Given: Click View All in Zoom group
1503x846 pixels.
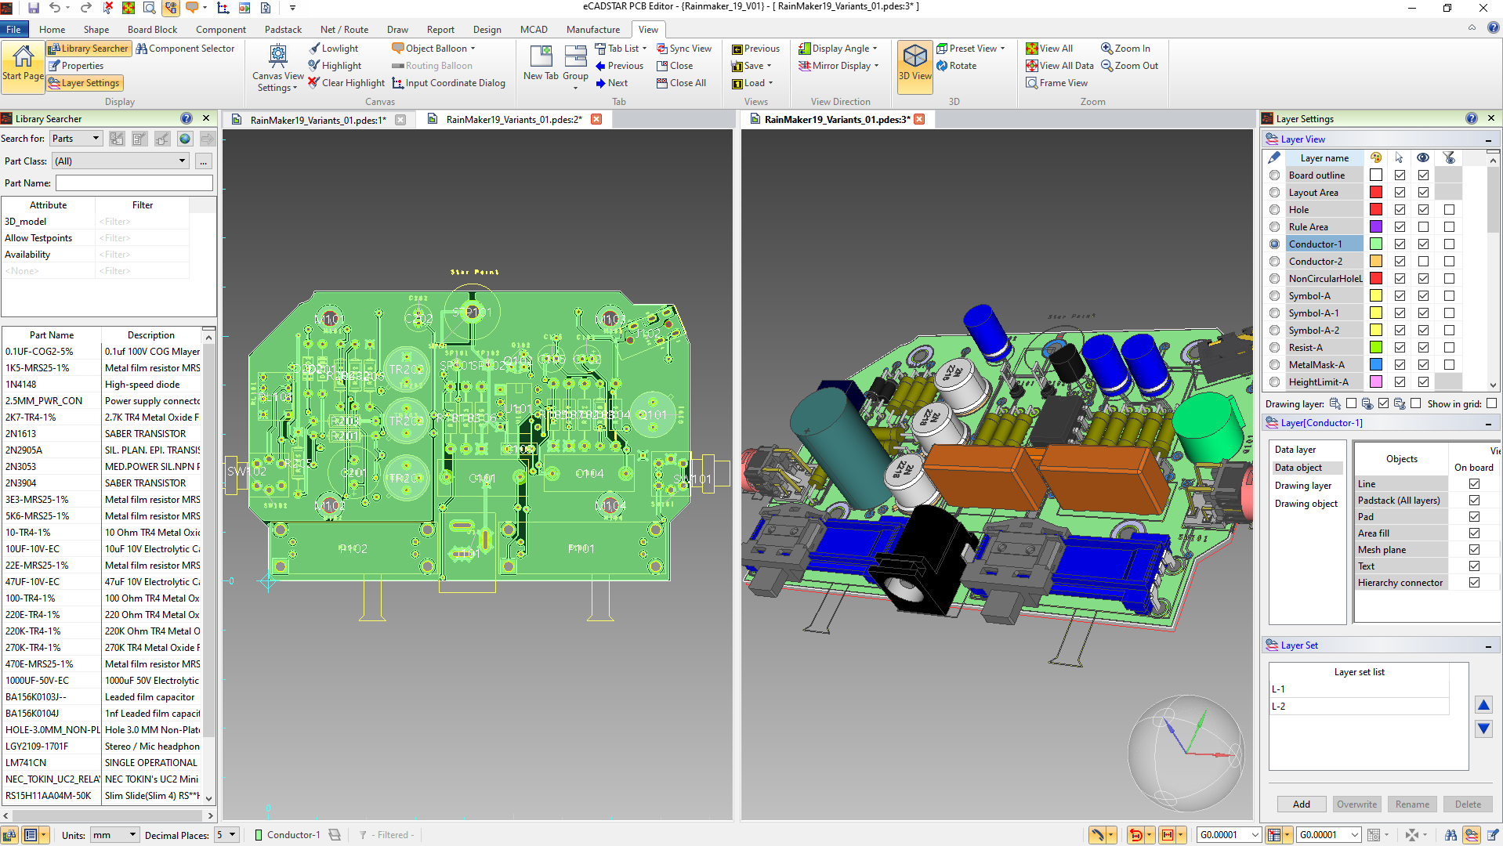Looking at the screenshot, I should (1049, 49).
